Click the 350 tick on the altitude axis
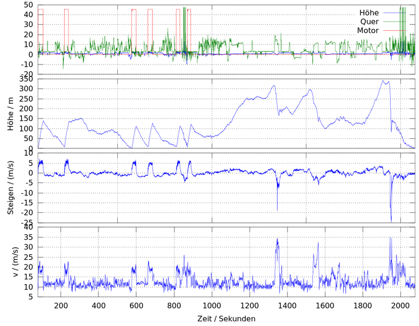Viewport: 419px width, 326px height. click(27, 79)
